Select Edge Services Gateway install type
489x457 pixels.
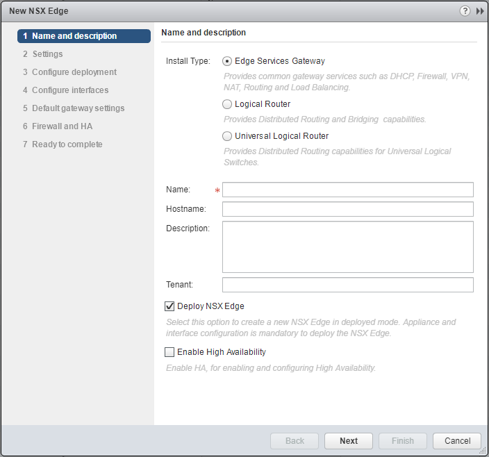point(227,61)
